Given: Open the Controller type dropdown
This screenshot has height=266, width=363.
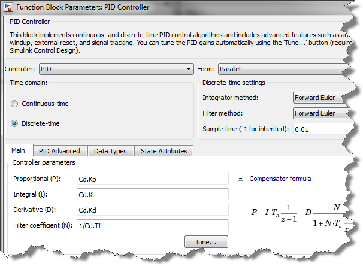Looking at the screenshot, I should (x=115, y=69).
